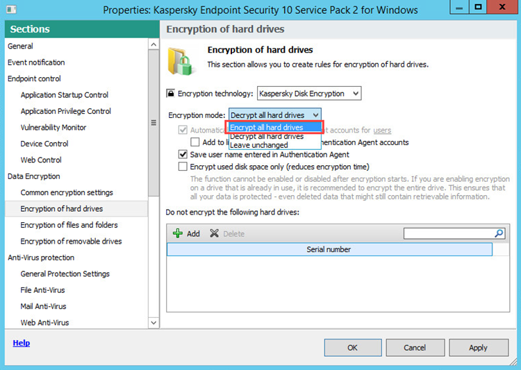Click the window icon in title bar
The image size is (521, 370).
[x=11, y=9]
